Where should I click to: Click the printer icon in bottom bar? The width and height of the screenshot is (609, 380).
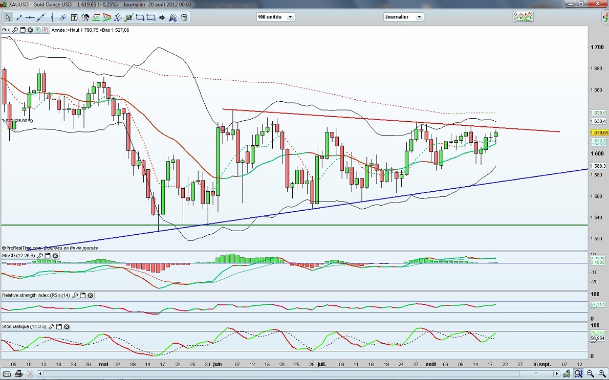tap(18, 374)
